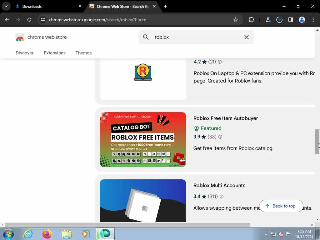320x240 pixels.
Task: Open Roblox Free Item Autobuyer title
Action: pyautogui.click(x=226, y=118)
